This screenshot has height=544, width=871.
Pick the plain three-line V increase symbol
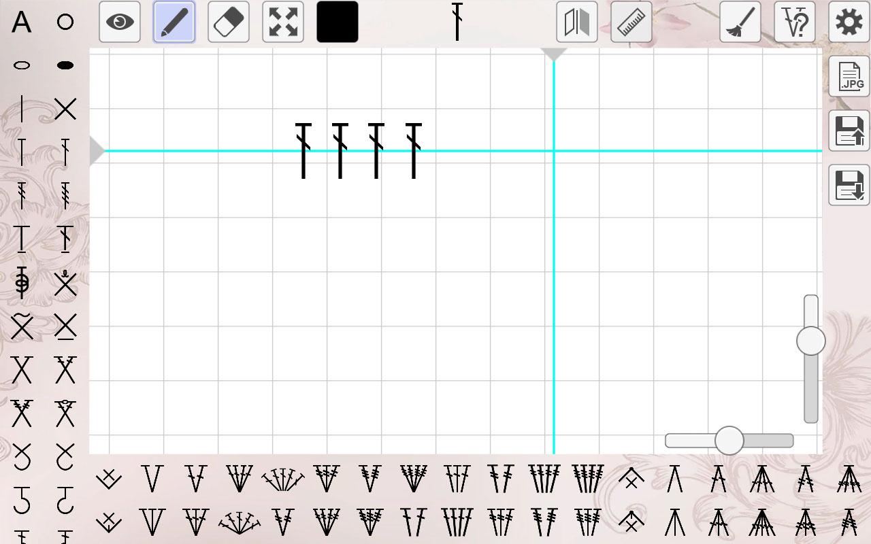click(152, 522)
